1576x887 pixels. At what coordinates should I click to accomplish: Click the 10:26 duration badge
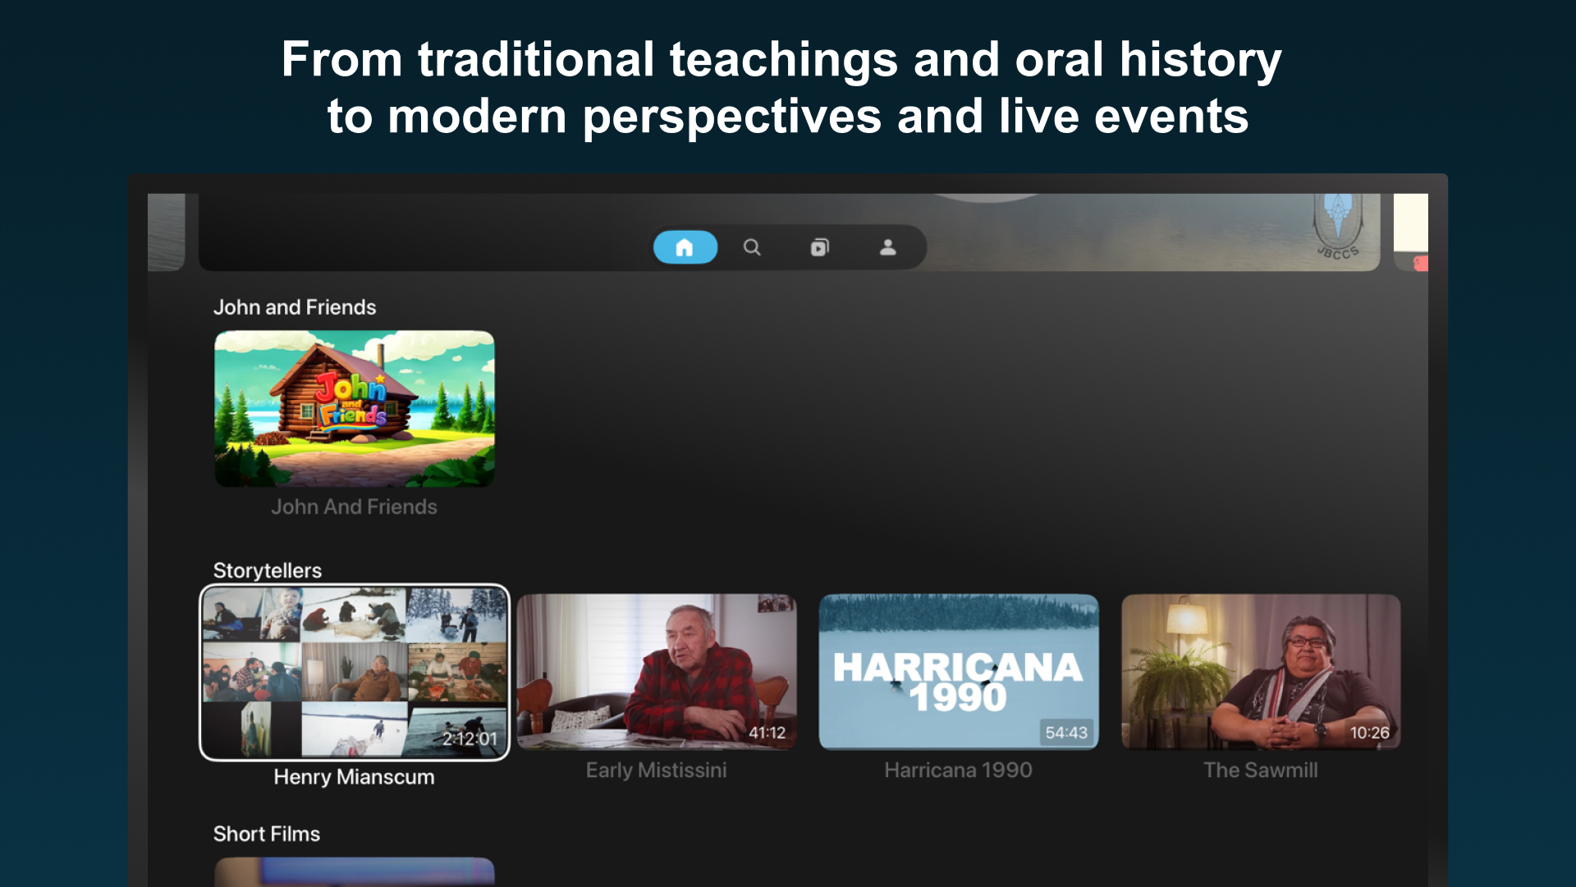pyautogui.click(x=1369, y=733)
